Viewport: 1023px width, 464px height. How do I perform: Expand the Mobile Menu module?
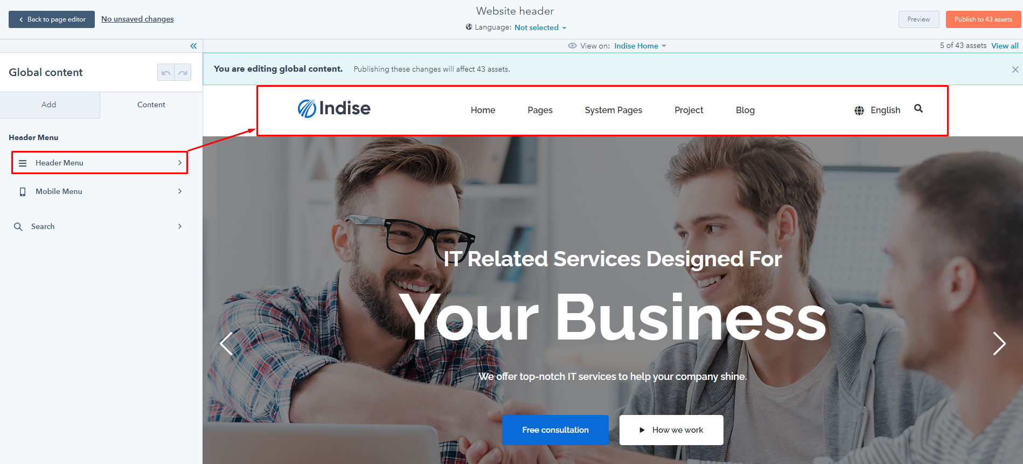click(x=100, y=191)
